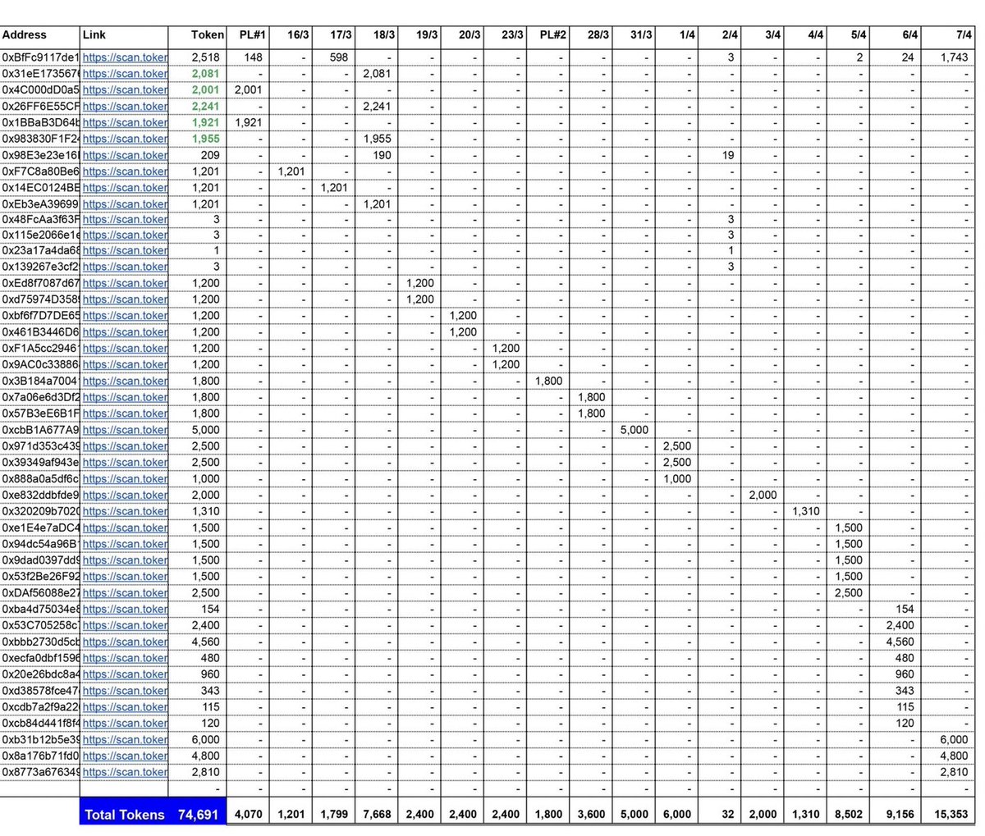
Task: Click the 1,799 total cell
Action: [x=334, y=815]
